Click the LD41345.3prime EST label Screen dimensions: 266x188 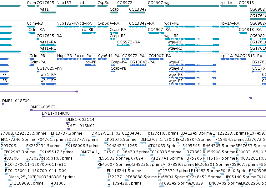[196, 133]
